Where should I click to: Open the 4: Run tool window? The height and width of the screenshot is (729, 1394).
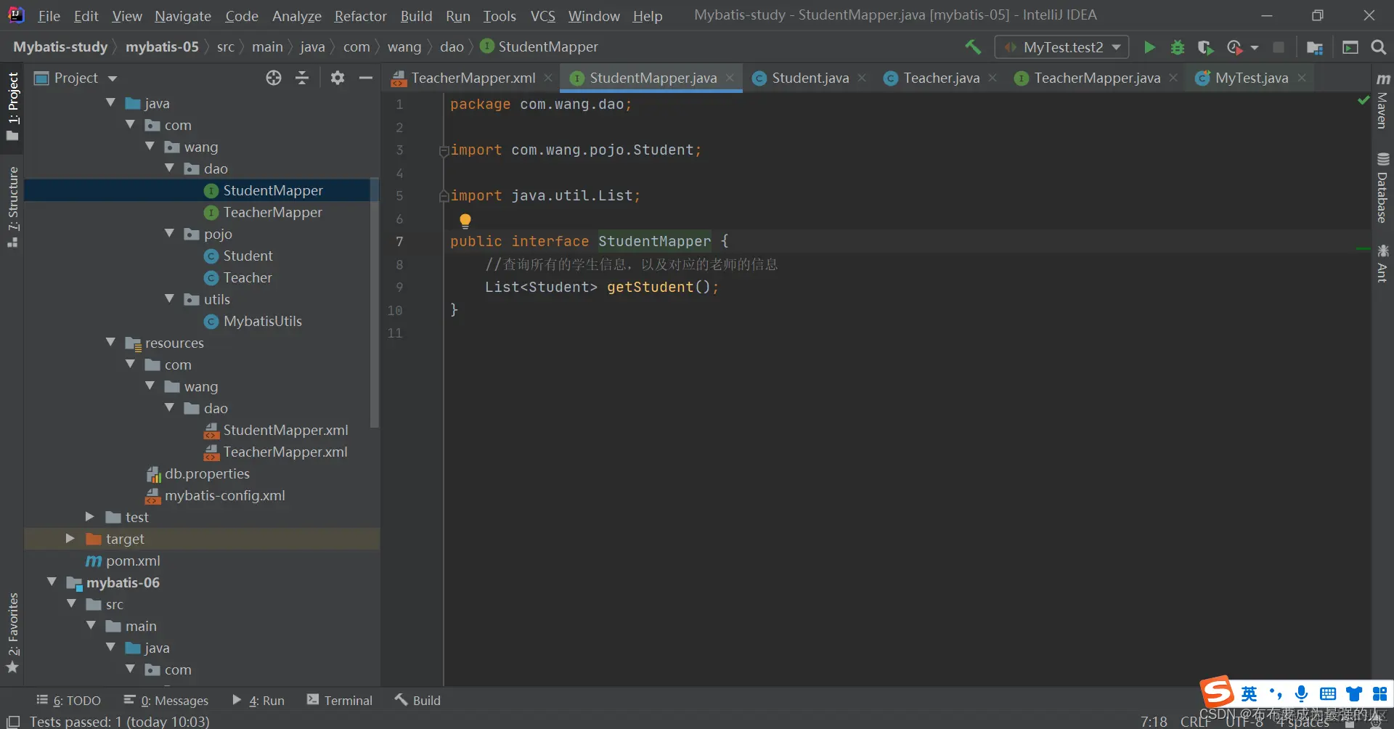[258, 701]
